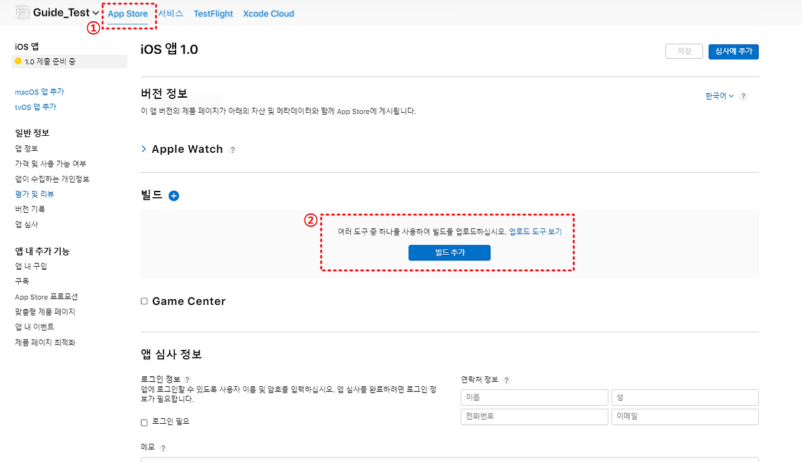Click the 이름 input field

point(534,398)
